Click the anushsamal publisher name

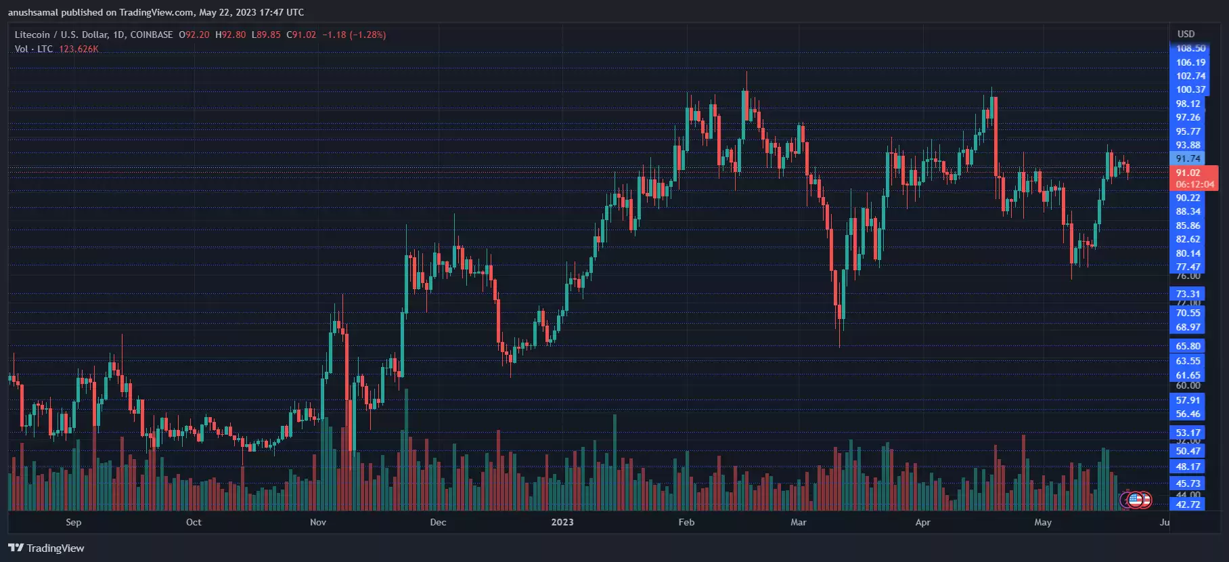33,12
